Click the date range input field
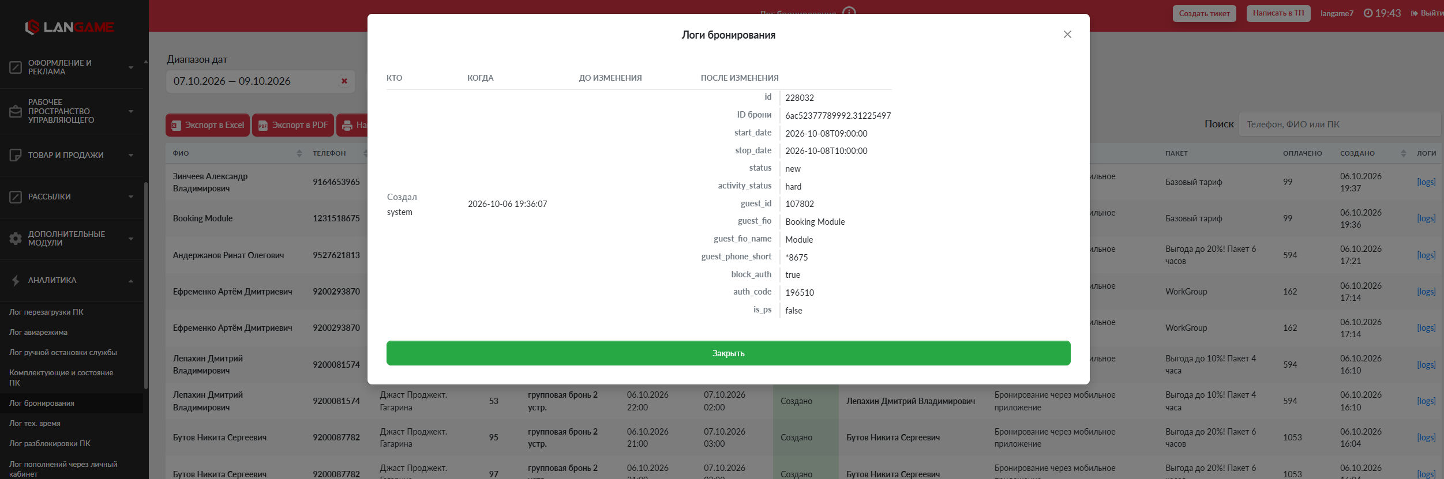1444x479 pixels. [260, 81]
